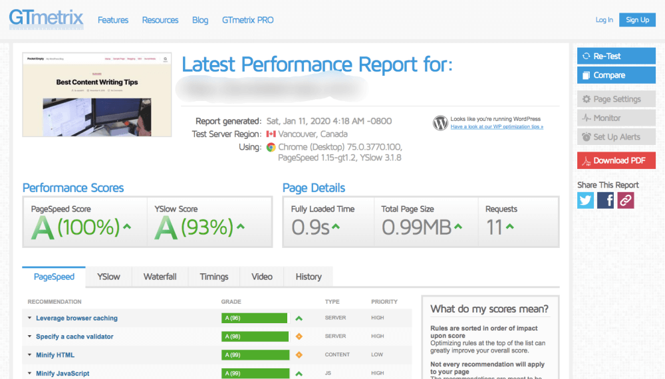Click the 'Vancouver, Canada' text

[x=313, y=134]
